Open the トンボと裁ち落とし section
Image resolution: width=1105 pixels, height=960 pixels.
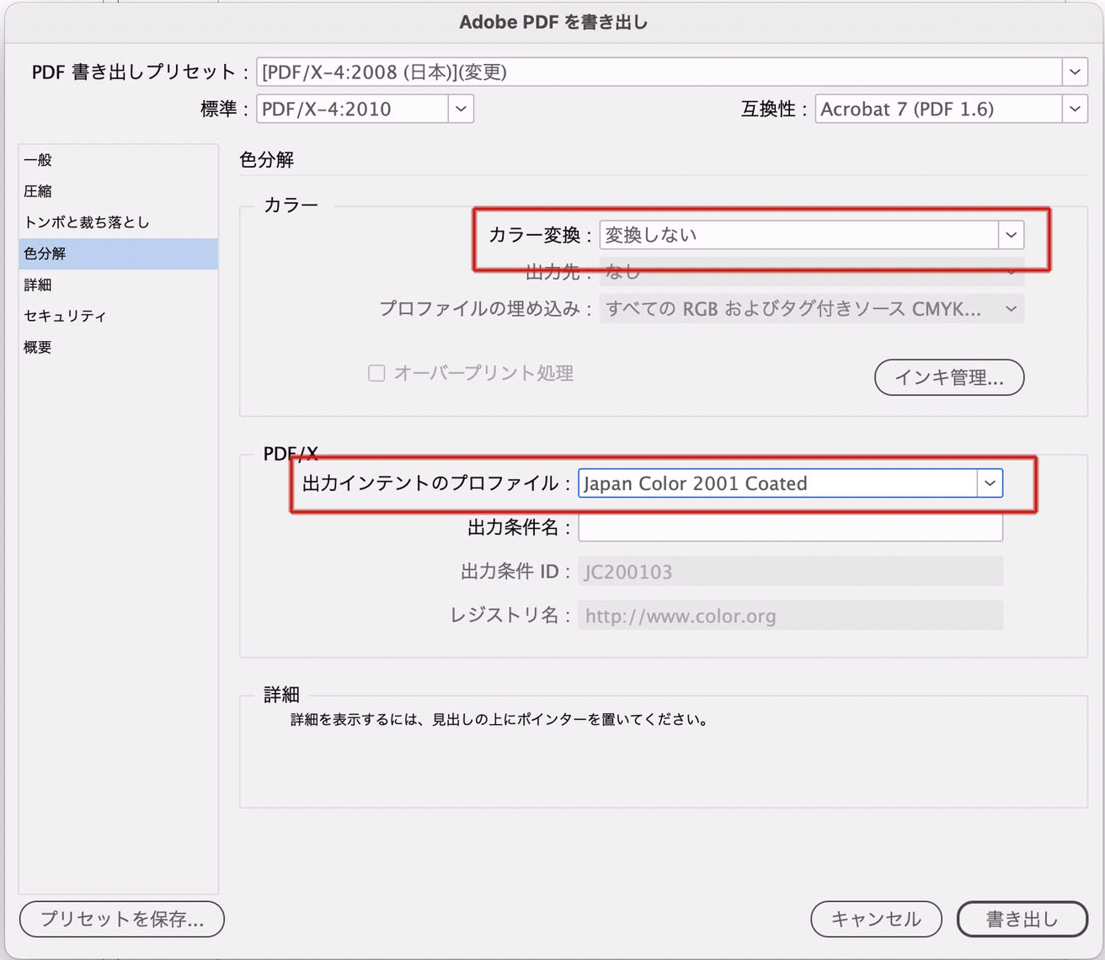[x=86, y=222]
